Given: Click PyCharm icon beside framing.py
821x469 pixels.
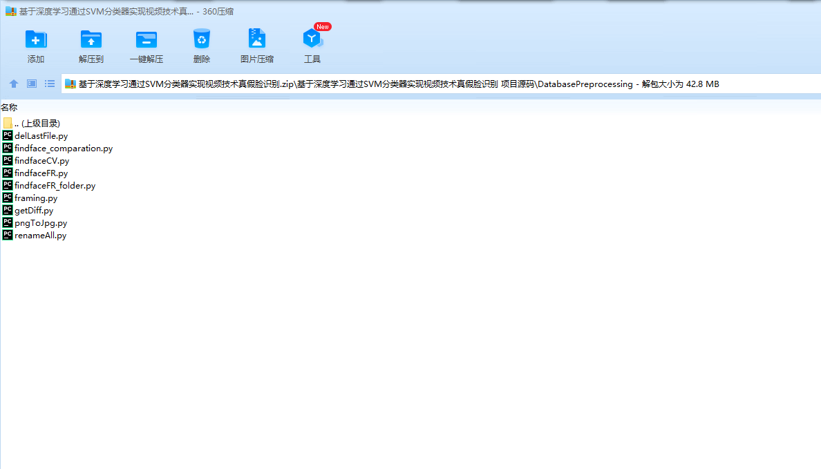Looking at the screenshot, I should [x=8, y=198].
